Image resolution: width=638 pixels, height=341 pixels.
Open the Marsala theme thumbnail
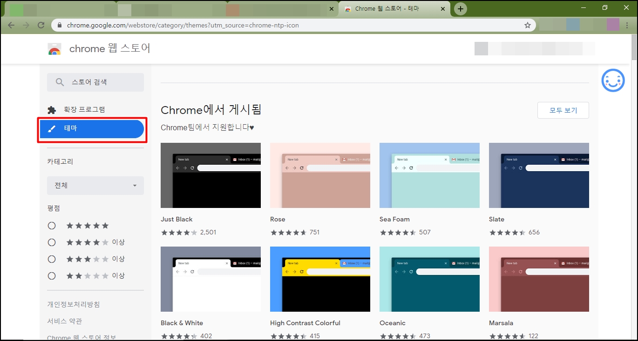click(539, 279)
